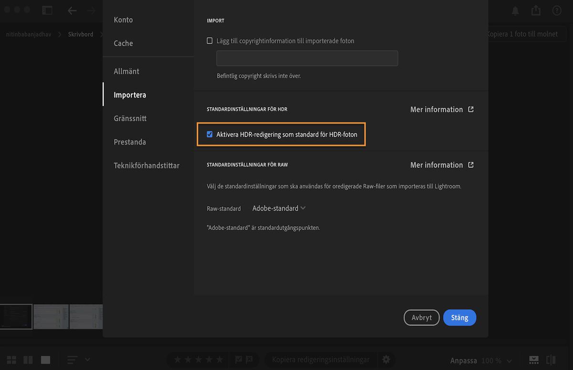Close preferences with the Stäng button

pos(459,317)
